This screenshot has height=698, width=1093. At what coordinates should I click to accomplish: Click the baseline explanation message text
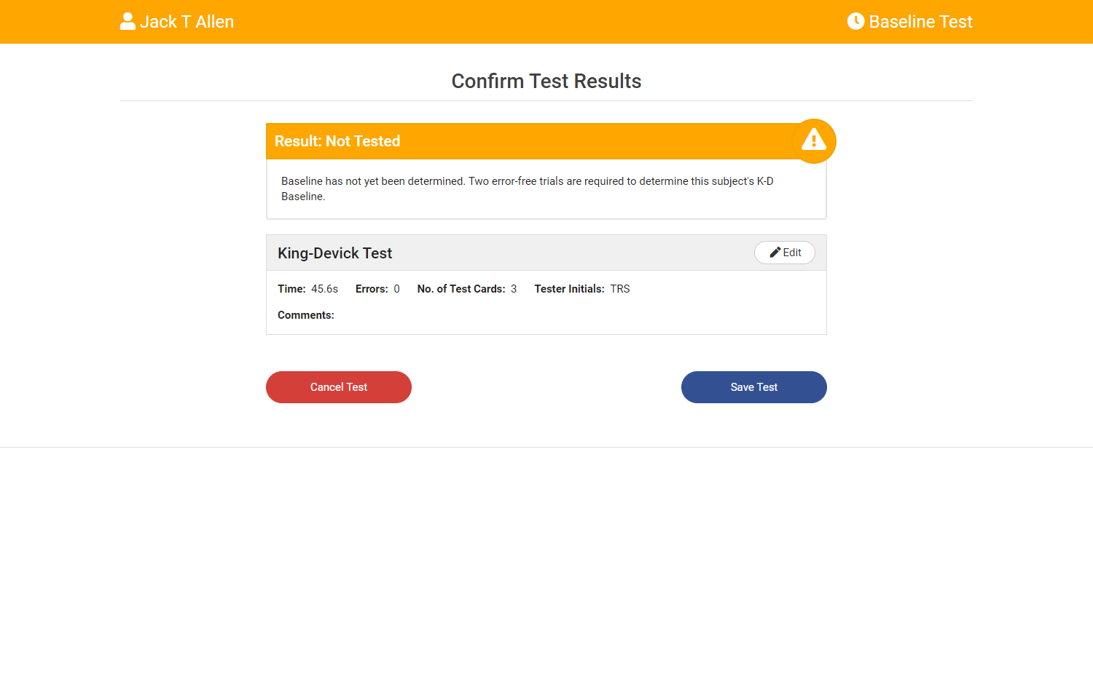[x=527, y=188]
